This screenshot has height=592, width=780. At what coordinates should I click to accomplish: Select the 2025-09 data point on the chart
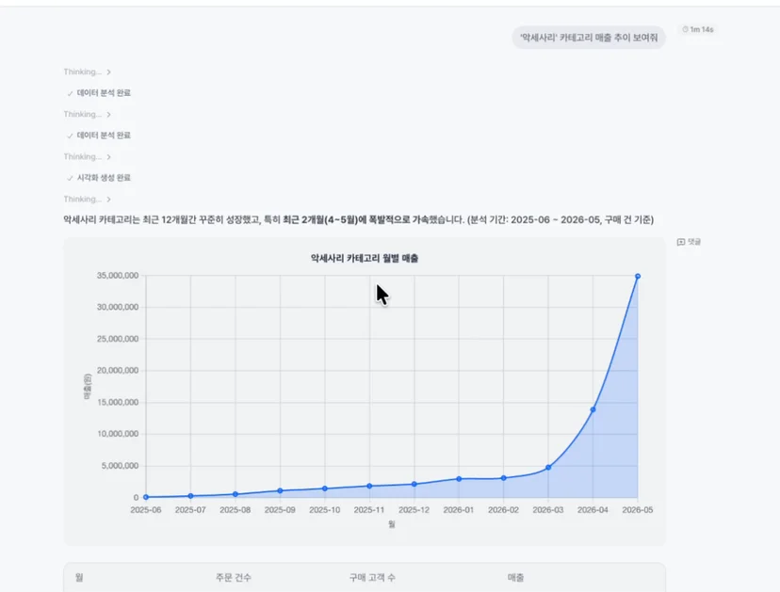click(x=280, y=490)
